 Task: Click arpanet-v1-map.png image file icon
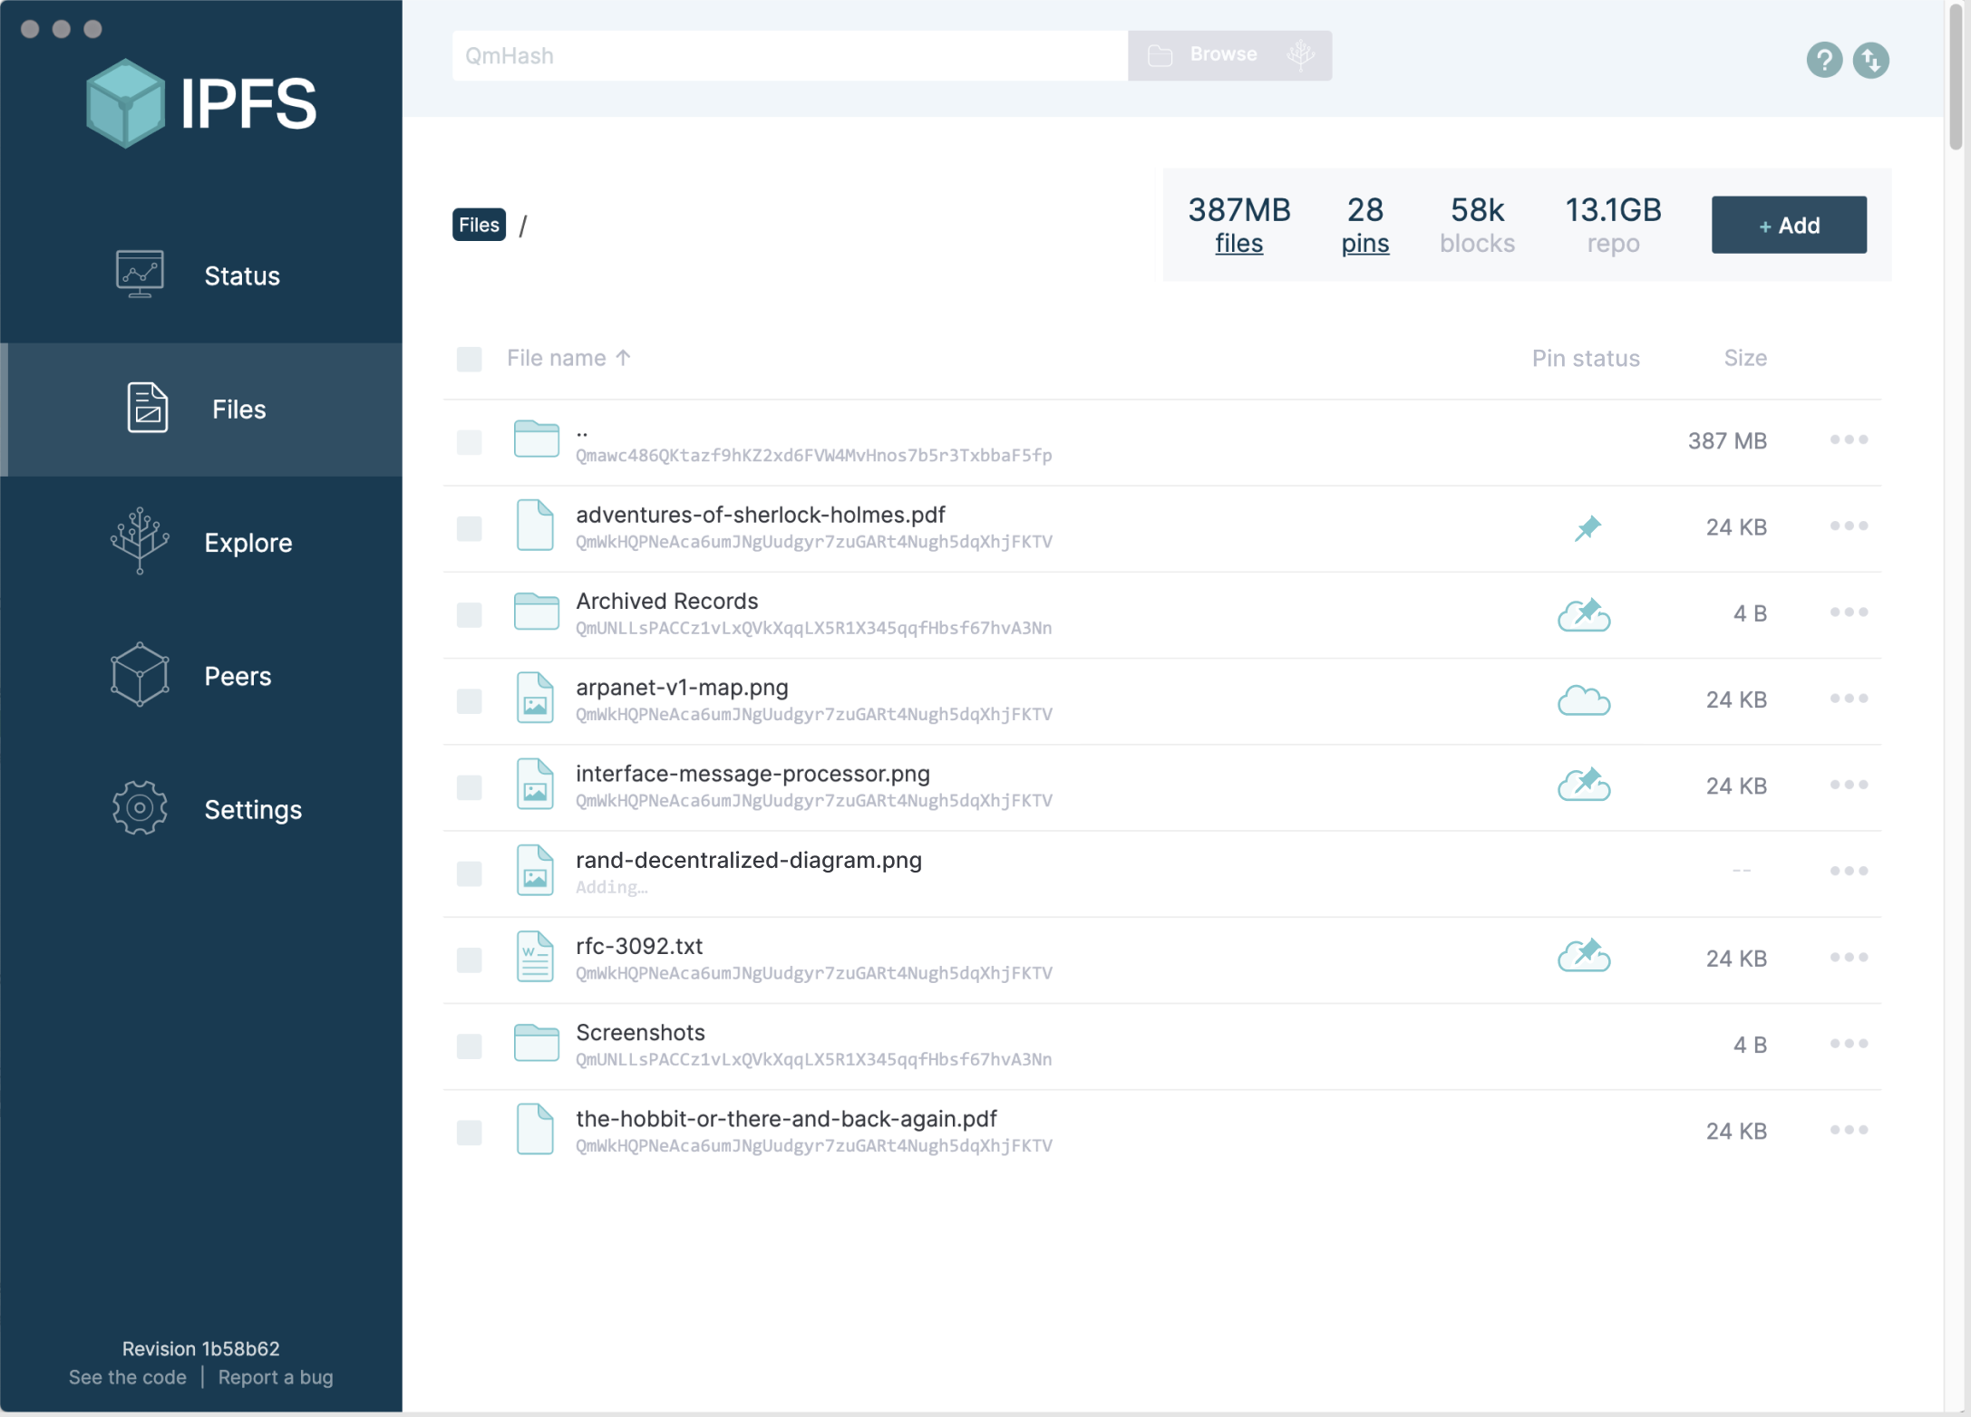point(535,698)
